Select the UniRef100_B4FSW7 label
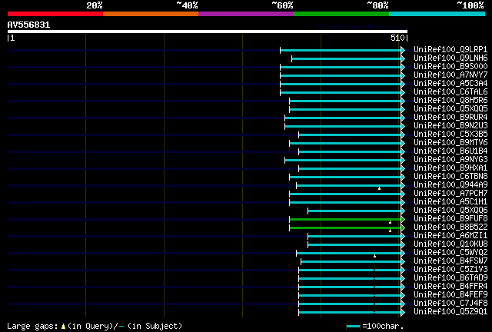Viewport: 492px width, 332px height. (x=450, y=261)
